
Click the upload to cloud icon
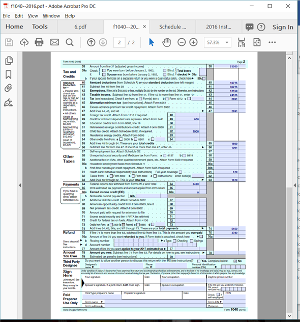24,42
